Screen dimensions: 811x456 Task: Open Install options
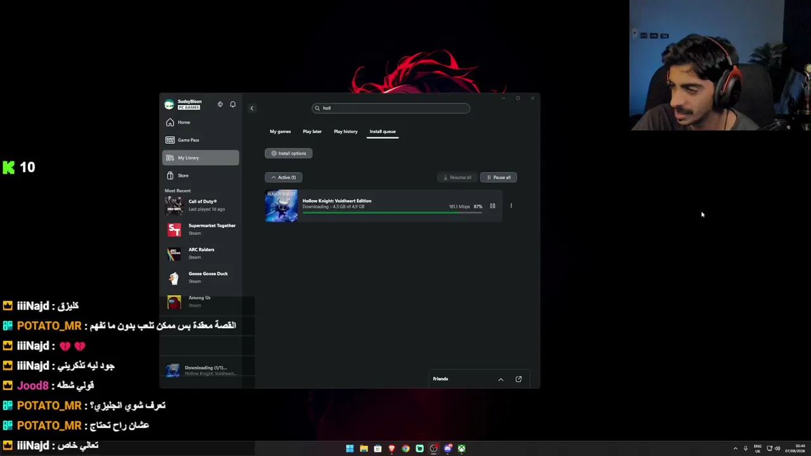(x=288, y=153)
